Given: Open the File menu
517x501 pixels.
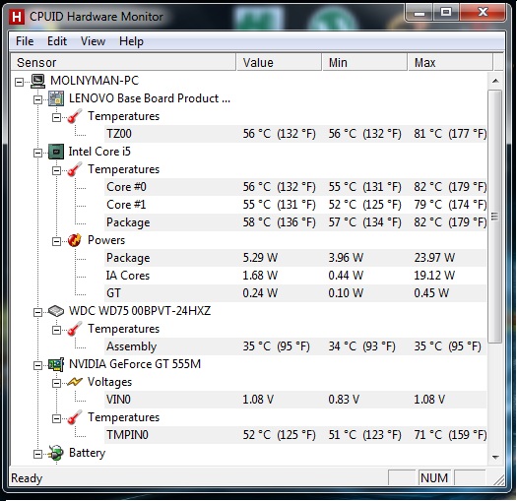Looking at the screenshot, I should pyautogui.click(x=25, y=41).
